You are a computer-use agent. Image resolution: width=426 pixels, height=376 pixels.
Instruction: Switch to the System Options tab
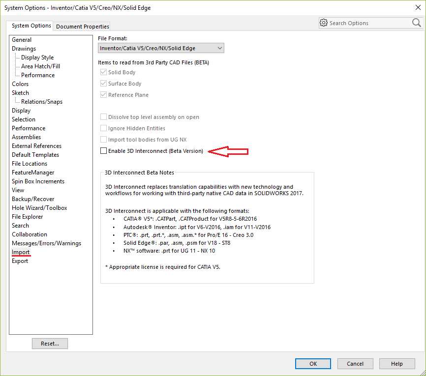click(x=31, y=26)
